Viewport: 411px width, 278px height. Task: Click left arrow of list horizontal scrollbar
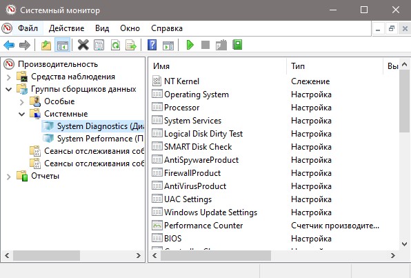coord(154,255)
